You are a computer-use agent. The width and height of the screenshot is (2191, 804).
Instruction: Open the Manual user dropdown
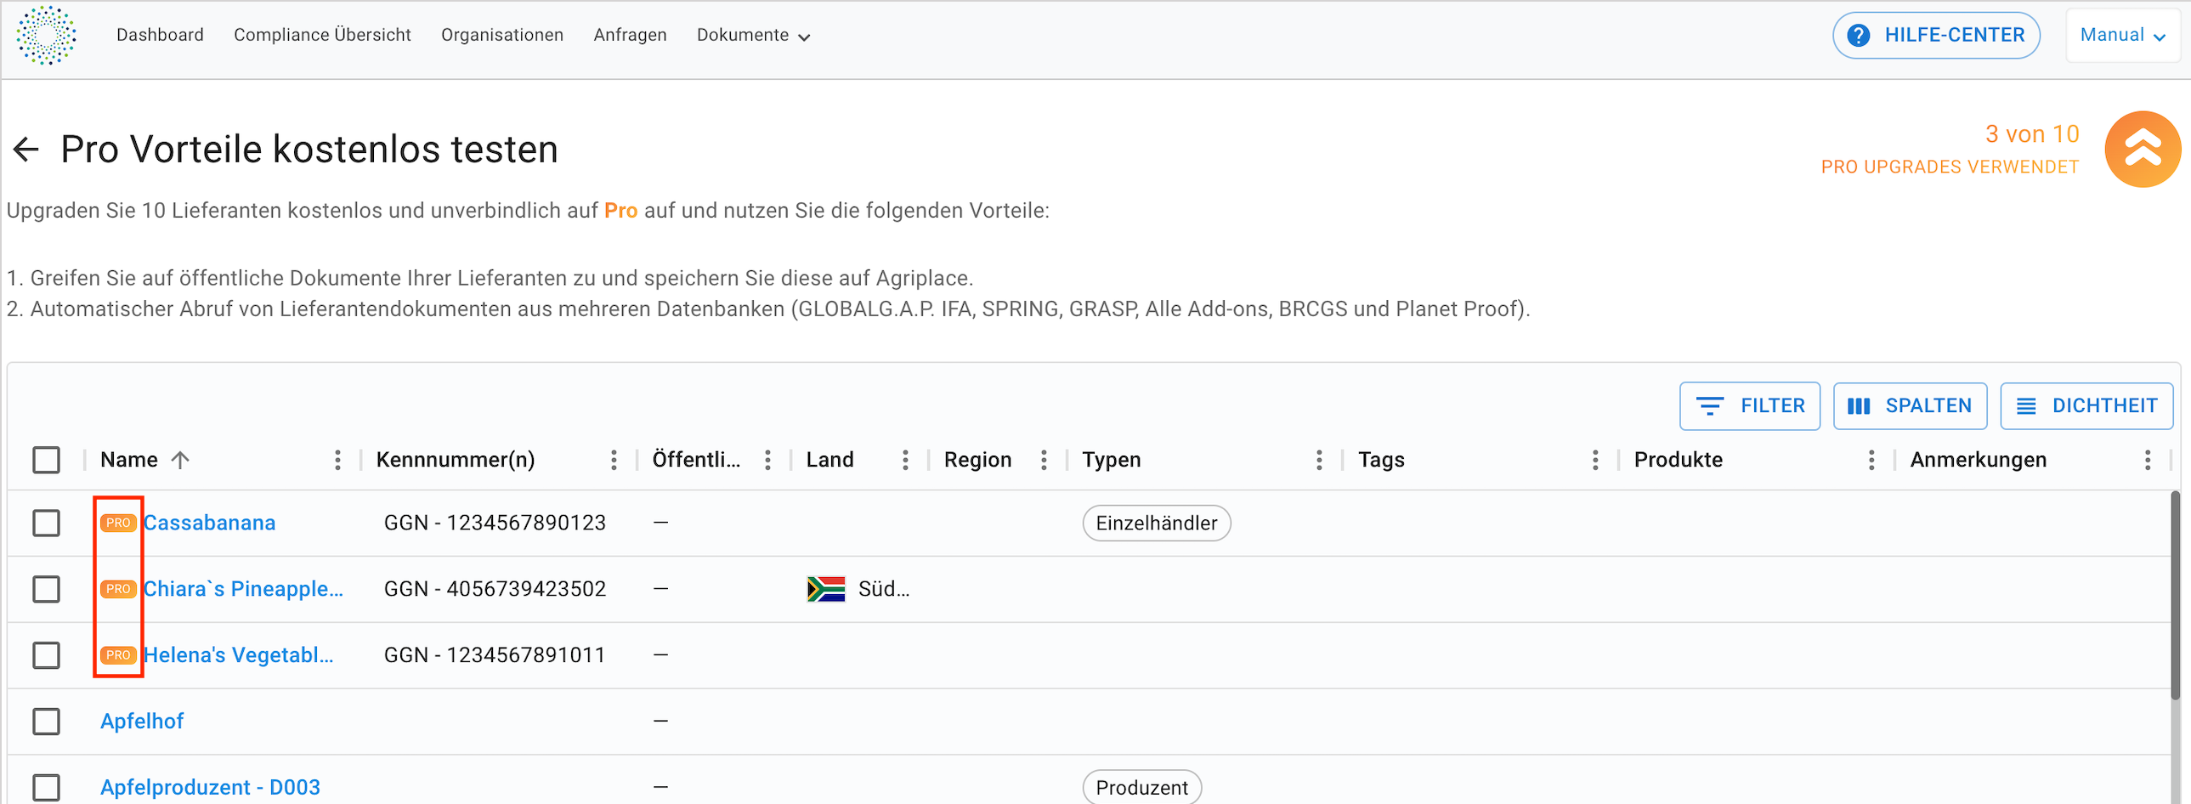pos(2122,35)
